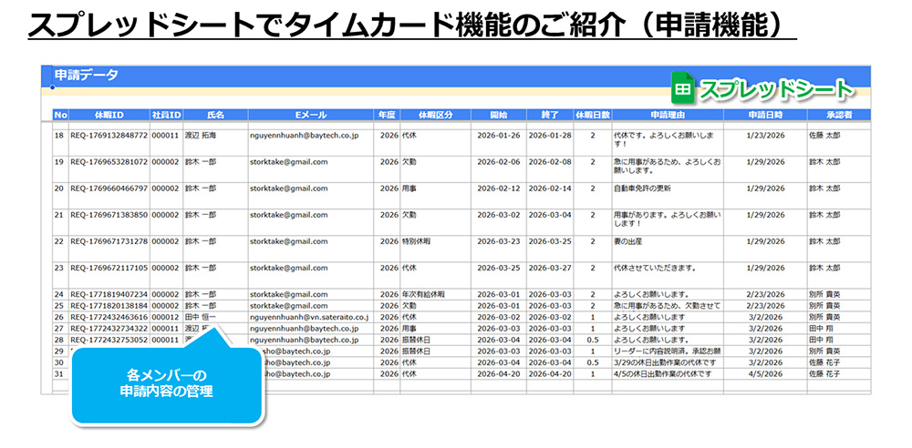Click start date 2026-02-06

point(499,162)
